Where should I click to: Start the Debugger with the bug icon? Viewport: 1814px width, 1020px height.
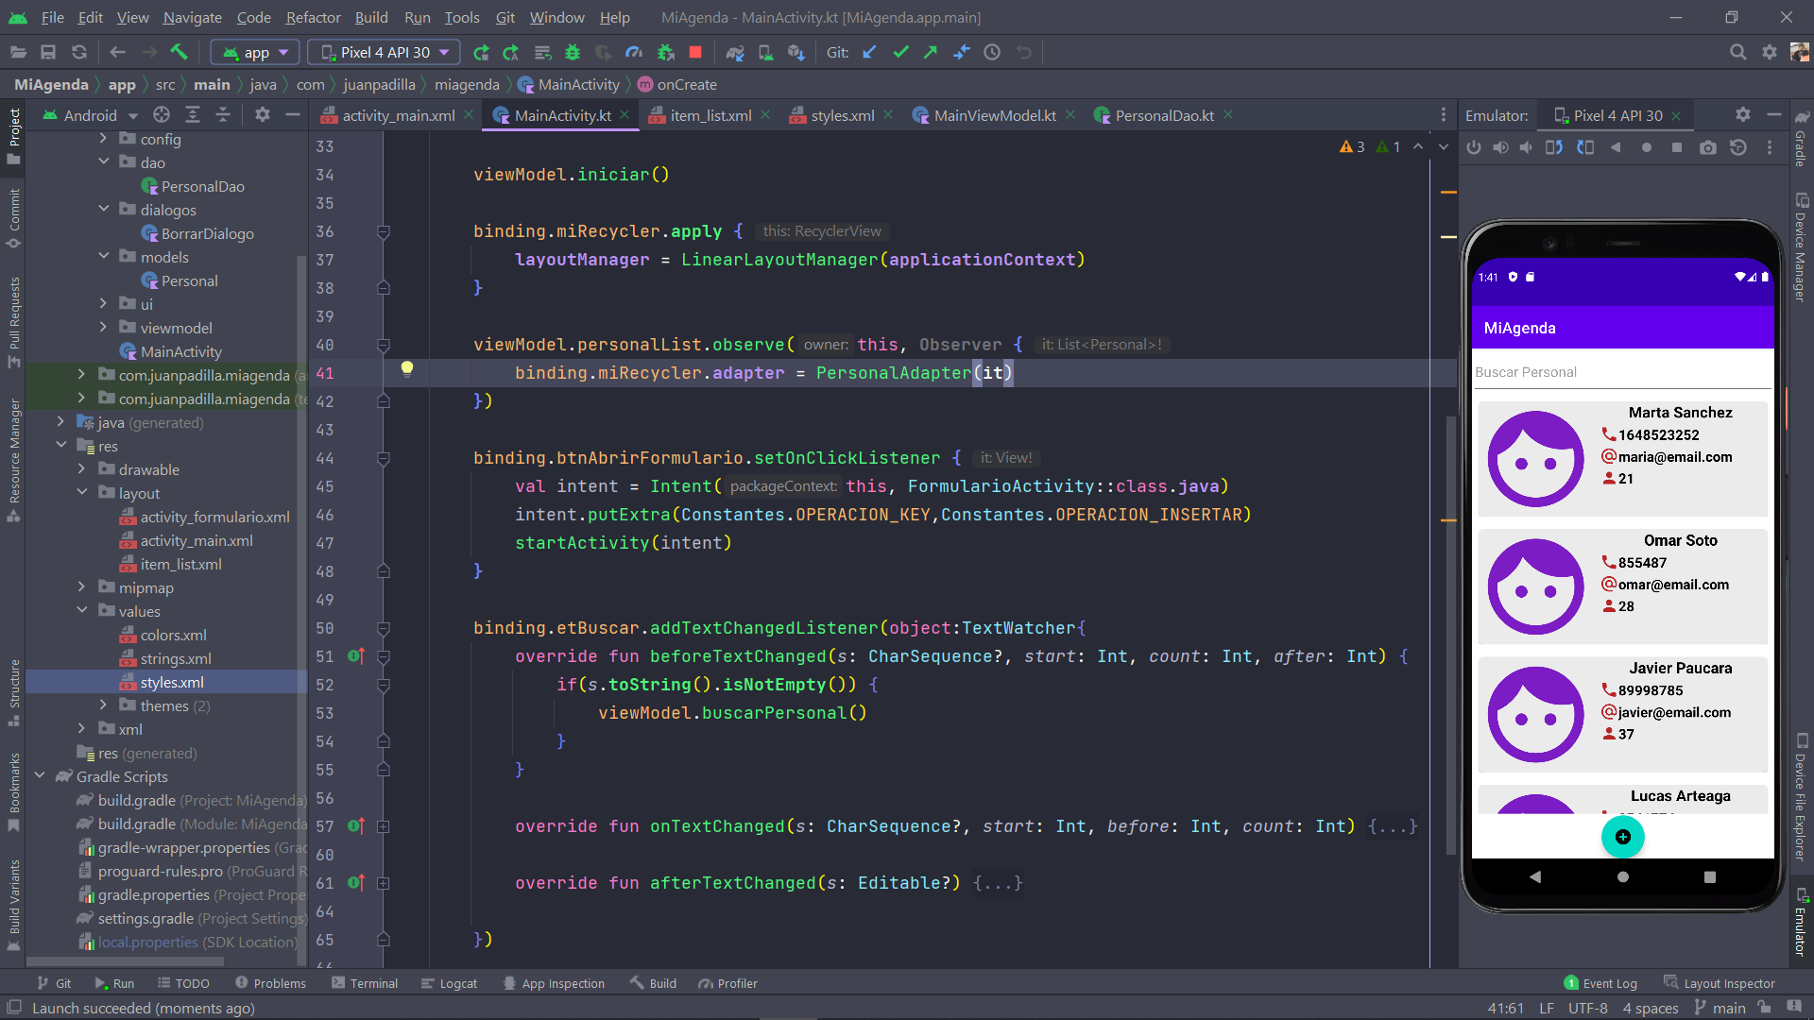pos(572,52)
